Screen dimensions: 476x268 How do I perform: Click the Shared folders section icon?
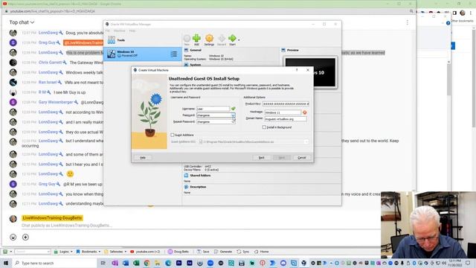[x=187, y=176]
